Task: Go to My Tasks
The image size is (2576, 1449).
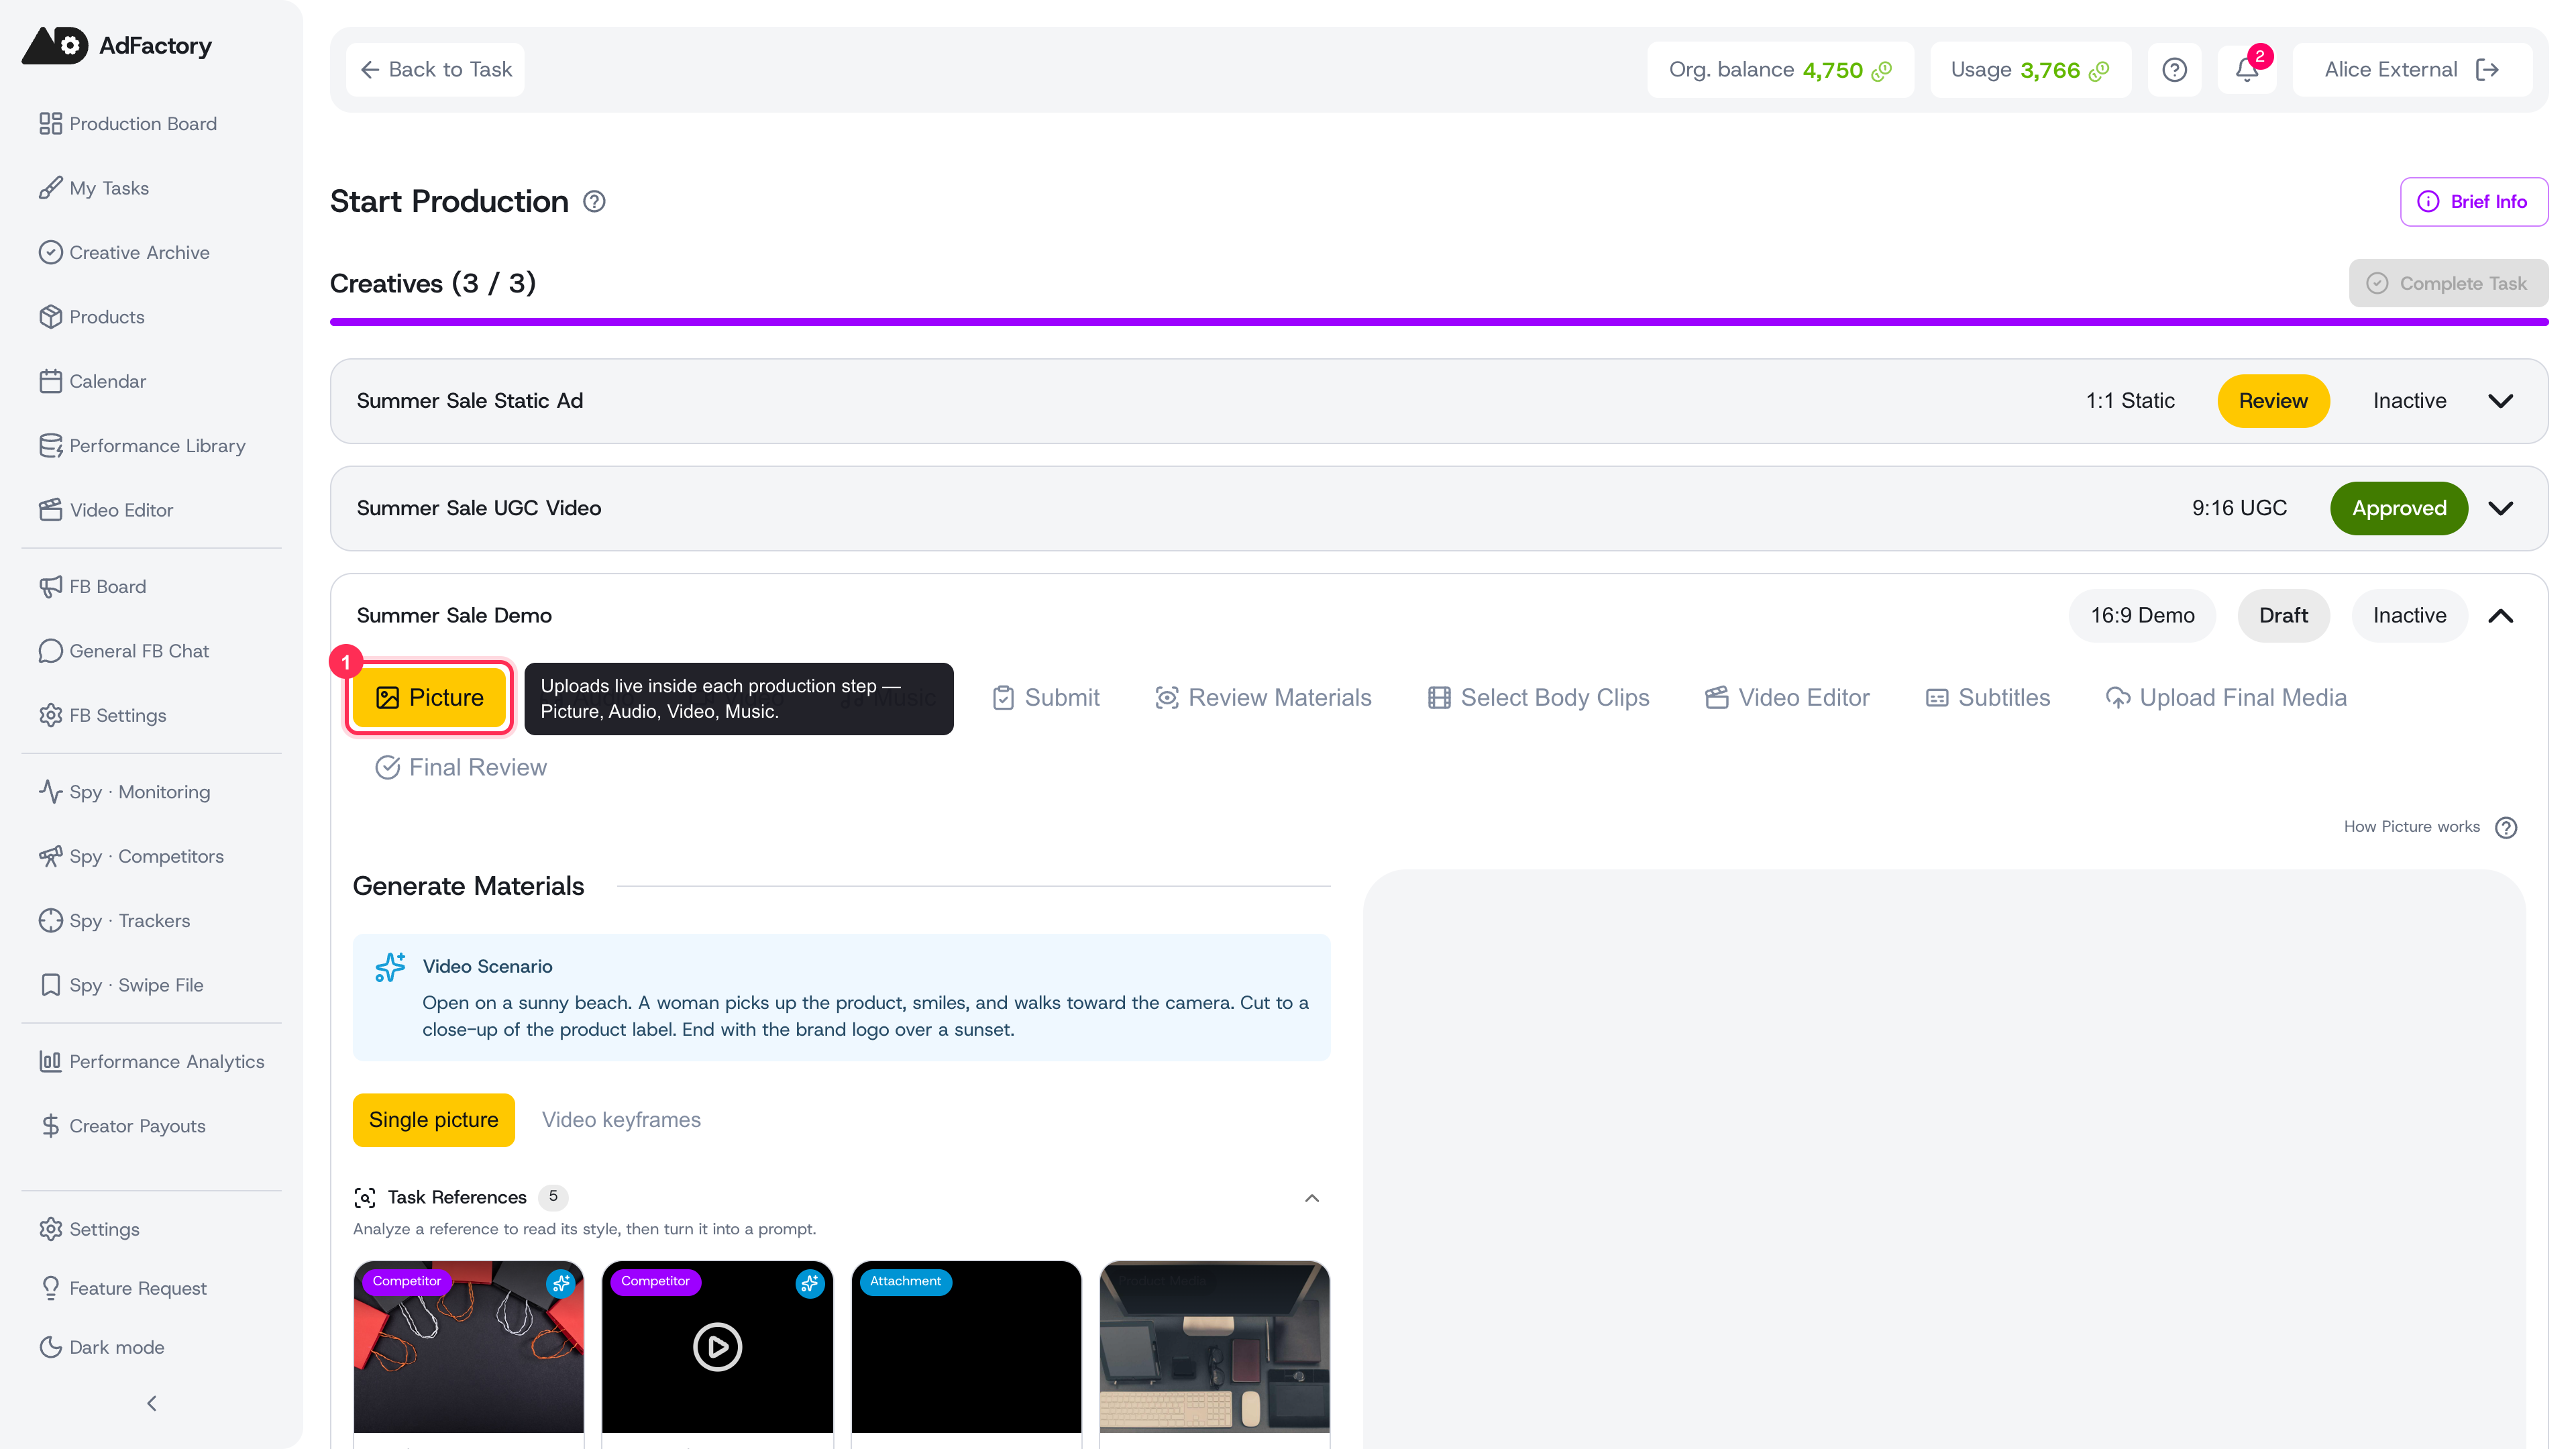Action: coord(94,188)
